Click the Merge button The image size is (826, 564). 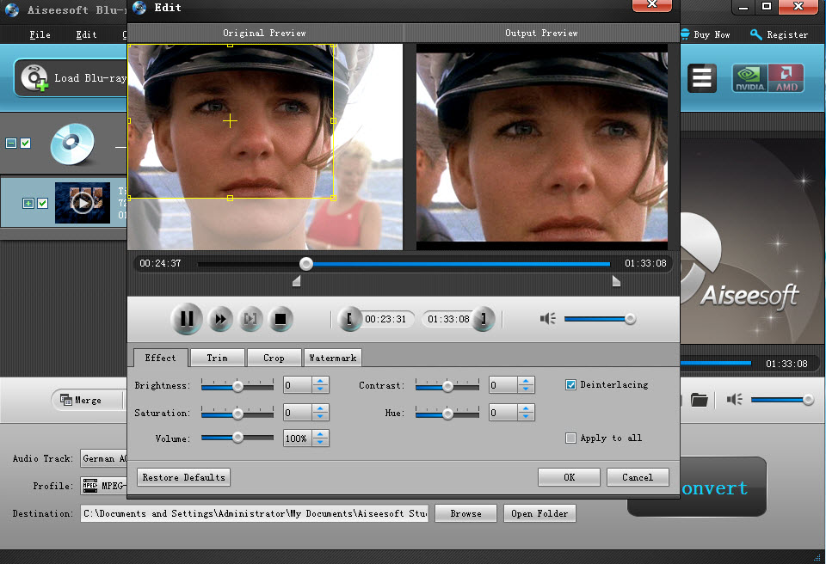(87, 401)
